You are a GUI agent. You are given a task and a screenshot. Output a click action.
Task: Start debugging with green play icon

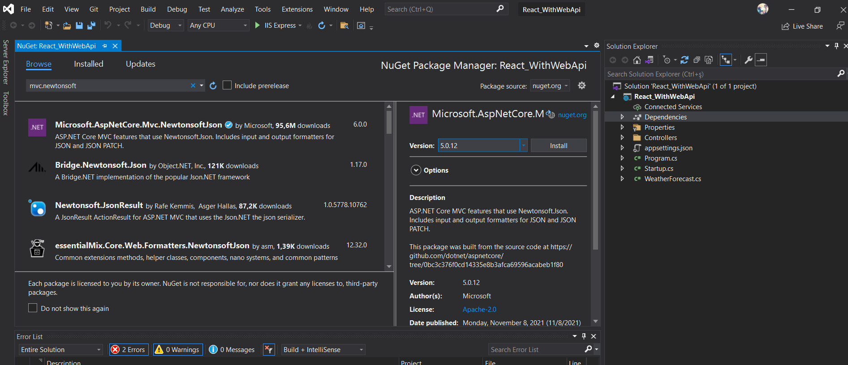258,25
